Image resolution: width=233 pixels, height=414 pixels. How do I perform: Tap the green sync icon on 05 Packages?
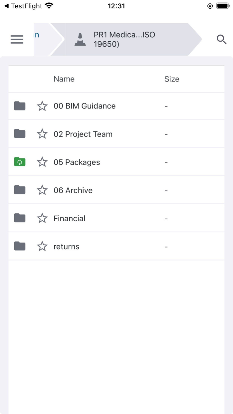pyautogui.click(x=20, y=162)
